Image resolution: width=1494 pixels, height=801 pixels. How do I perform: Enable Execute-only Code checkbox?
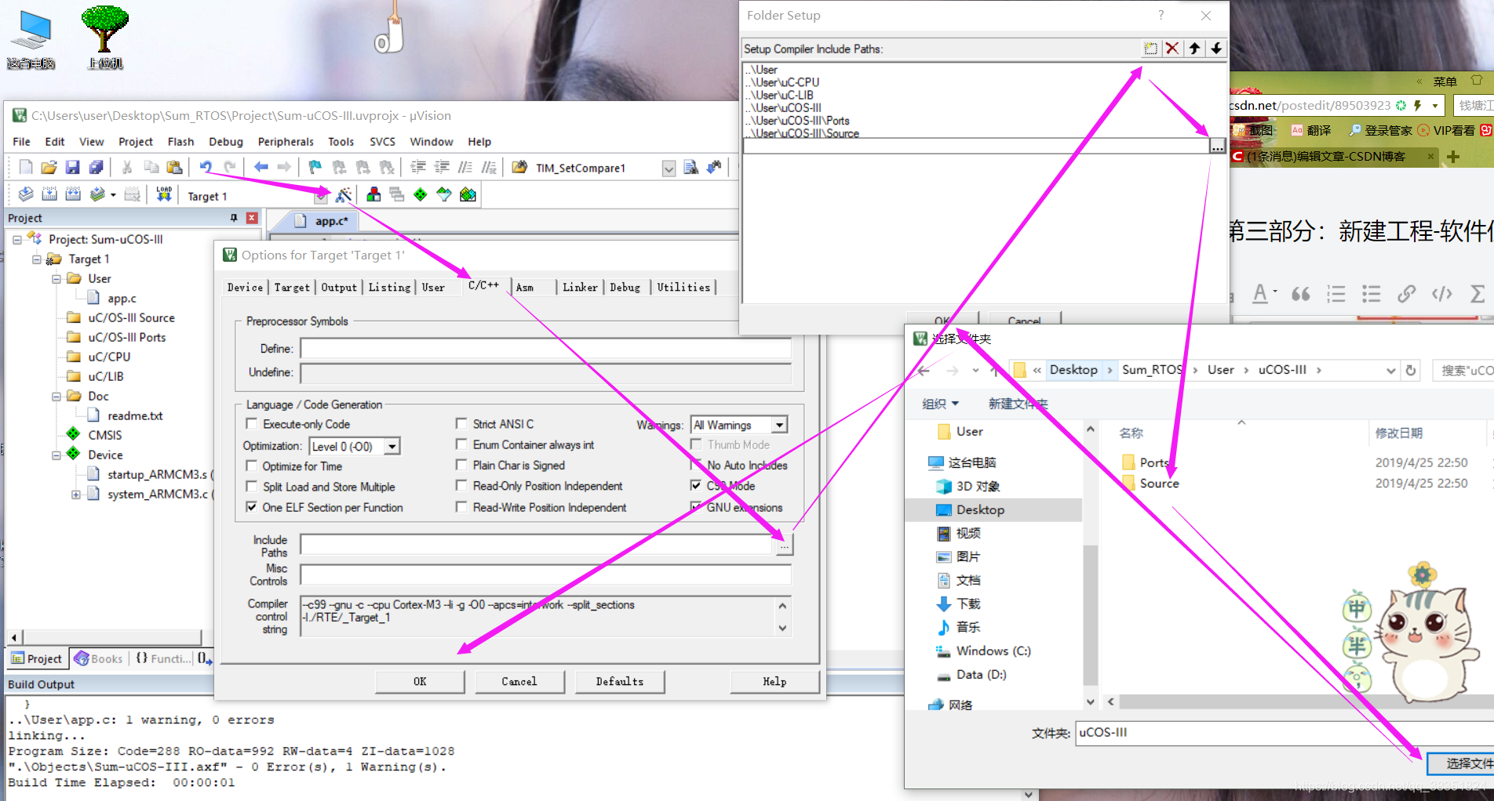pyautogui.click(x=252, y=424)
